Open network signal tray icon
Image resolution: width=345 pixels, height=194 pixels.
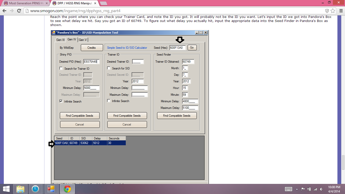(315, 189)
